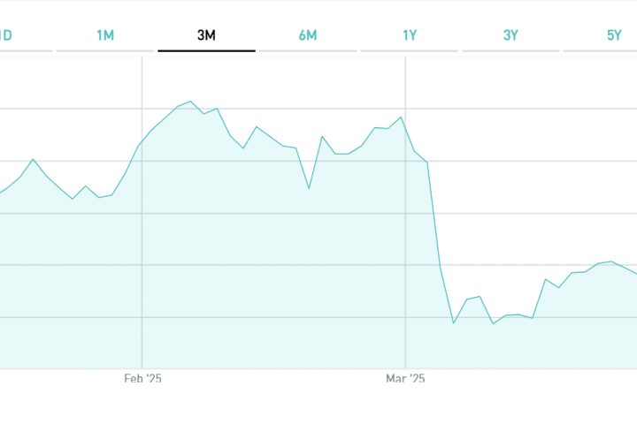Click the late-March high point on the line
This screenshot has width=637, height=424.
pyautogui.click(x=611, y=261)
